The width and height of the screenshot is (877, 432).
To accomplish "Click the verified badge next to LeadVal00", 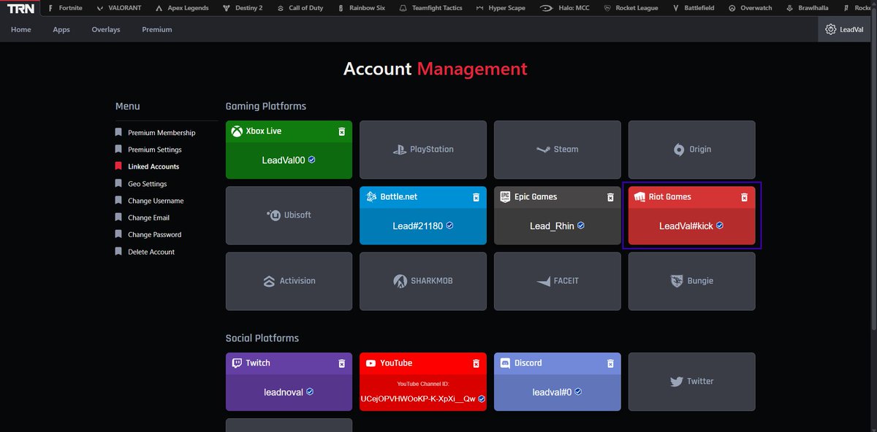I will pyautogui.click(x=312, y=160).
